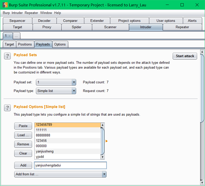Click the Burp Suite logo icon

point(5,5)
